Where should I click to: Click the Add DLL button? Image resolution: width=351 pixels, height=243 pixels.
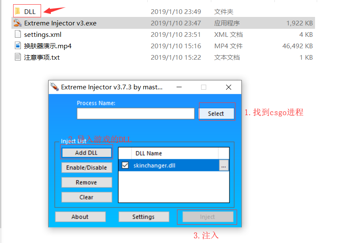tap(86, 153)
